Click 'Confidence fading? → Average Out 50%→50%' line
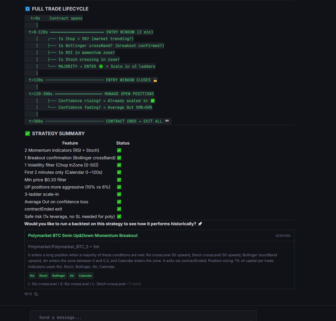 105,108
